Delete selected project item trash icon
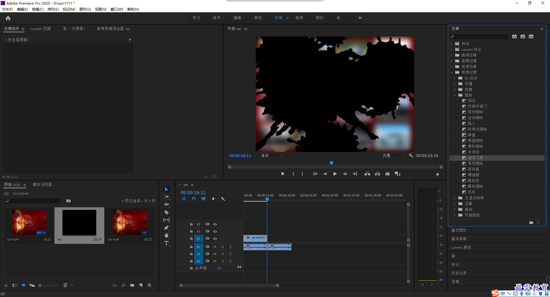 click(149, 285)
